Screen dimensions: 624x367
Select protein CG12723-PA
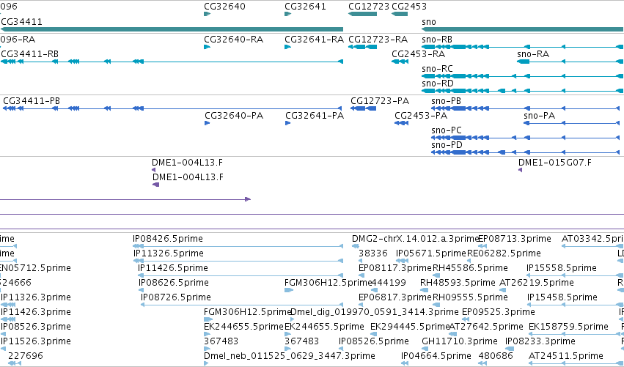(x=380, y=101)
